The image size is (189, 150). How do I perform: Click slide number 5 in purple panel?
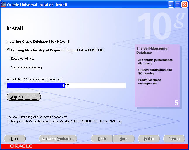[176, 103]
